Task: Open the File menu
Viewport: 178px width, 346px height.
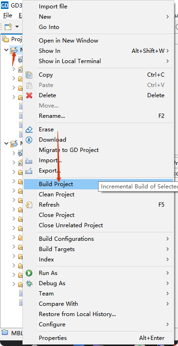Action: 7,15
